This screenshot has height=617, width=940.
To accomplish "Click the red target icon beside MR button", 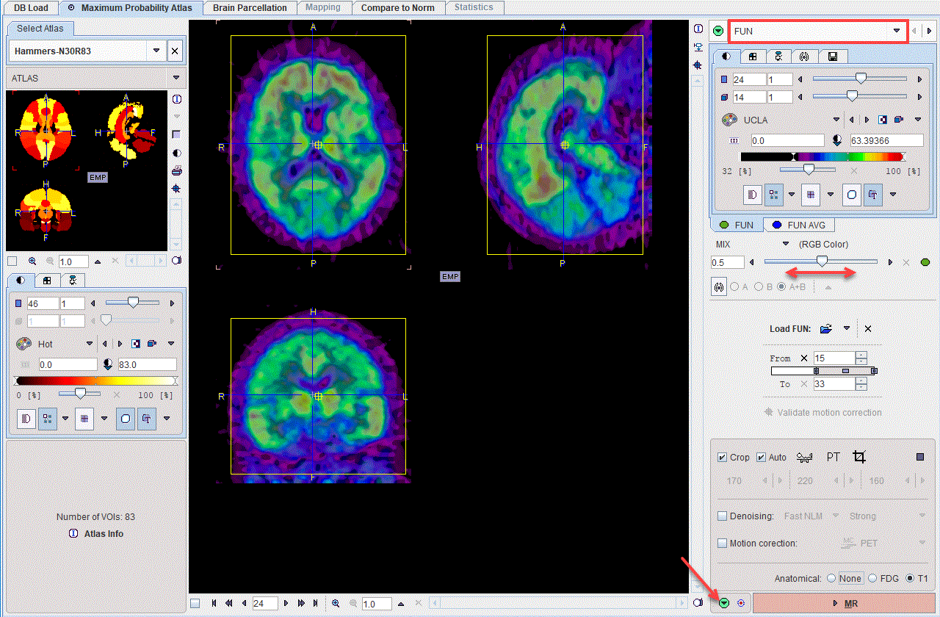I will [x=740, y=603].
